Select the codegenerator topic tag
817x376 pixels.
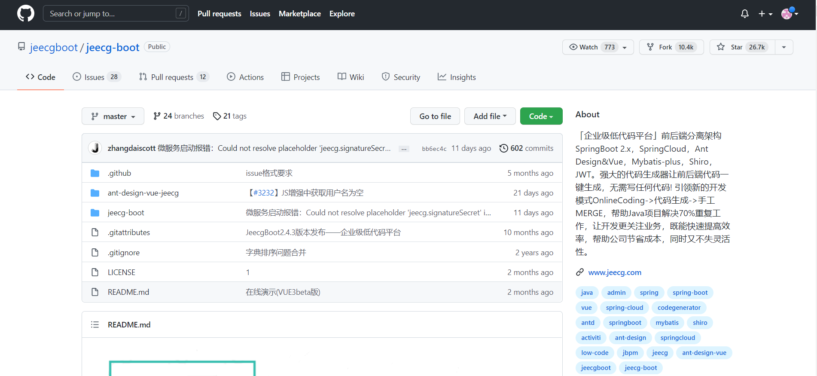[679, 308]
